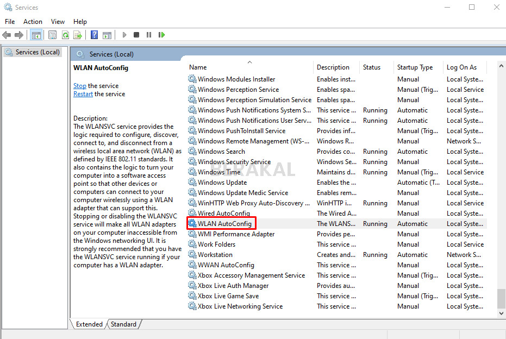This screenshot has width=506, height=339.
Task: Navigate back using the toolbar arrow
Action: tap(7, 34)
